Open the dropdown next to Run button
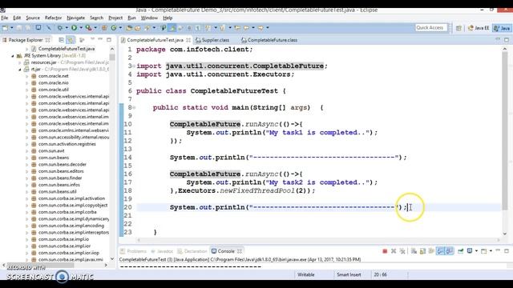This screenshot has height=288, width=513. pyautogui.click(x=81, y=28)
